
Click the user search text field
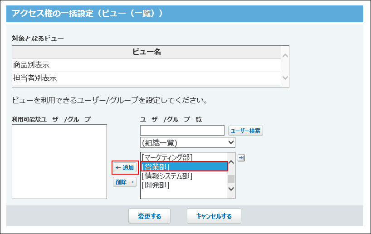182,130
